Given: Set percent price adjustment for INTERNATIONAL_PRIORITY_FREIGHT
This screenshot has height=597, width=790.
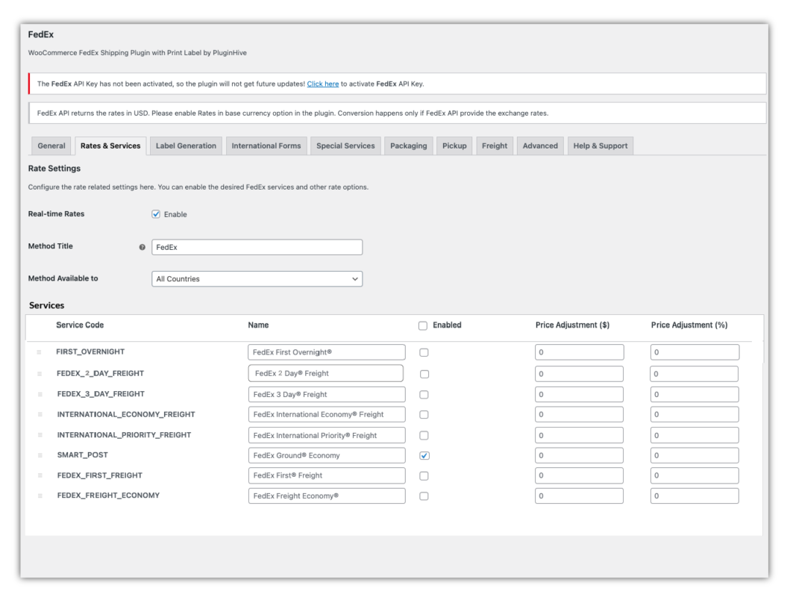Looking at the screenshot, I should (x=695, y=435).
